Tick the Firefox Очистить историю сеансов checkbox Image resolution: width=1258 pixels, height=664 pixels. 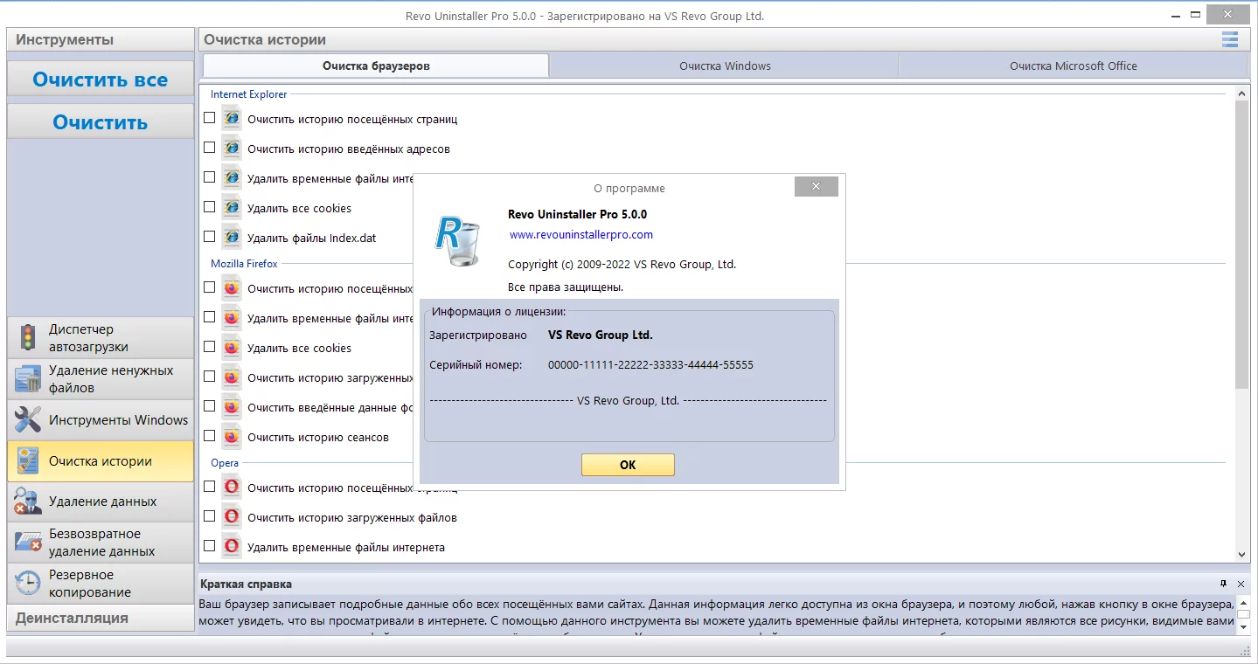pos(210,435)
